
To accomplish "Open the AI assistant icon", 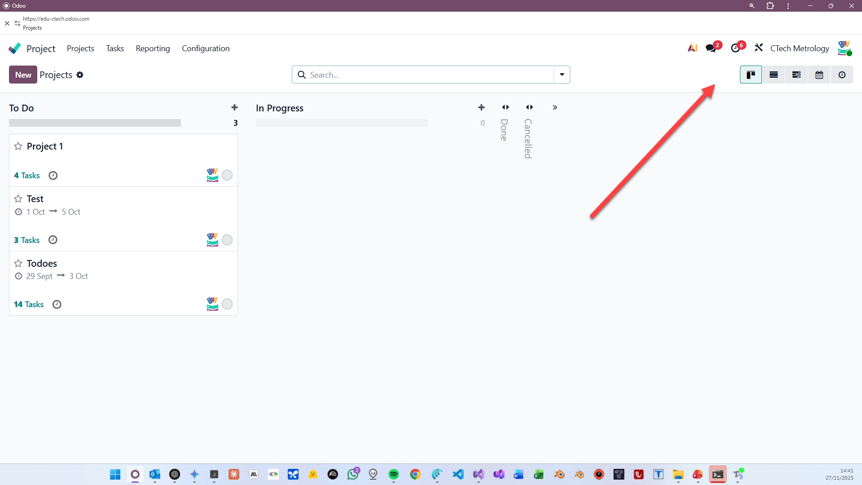I will 692,48.
